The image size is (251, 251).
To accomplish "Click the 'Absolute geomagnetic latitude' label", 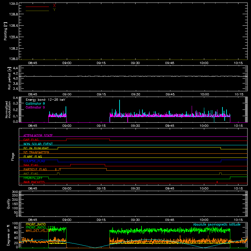I will (217, 224).
